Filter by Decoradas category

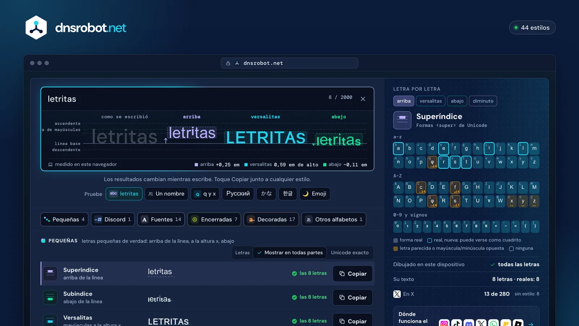click(271, 219)
